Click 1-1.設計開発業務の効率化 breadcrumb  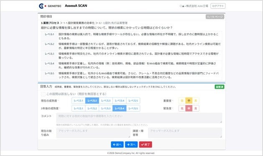79,23
